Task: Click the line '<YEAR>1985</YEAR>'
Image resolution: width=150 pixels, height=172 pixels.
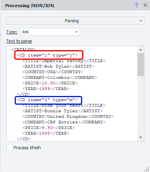Action: pyautogui.click(x=46, y=88)
